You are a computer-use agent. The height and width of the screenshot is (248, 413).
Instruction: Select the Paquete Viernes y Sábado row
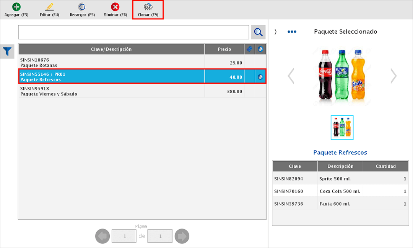pos(111,91)
